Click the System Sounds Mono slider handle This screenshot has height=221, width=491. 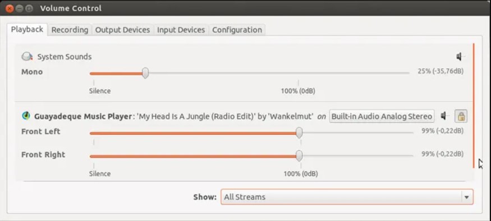pos(145,73)
